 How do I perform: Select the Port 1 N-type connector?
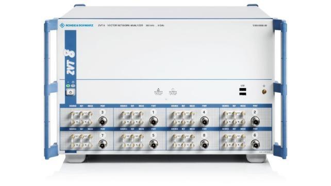pos(154,121)
